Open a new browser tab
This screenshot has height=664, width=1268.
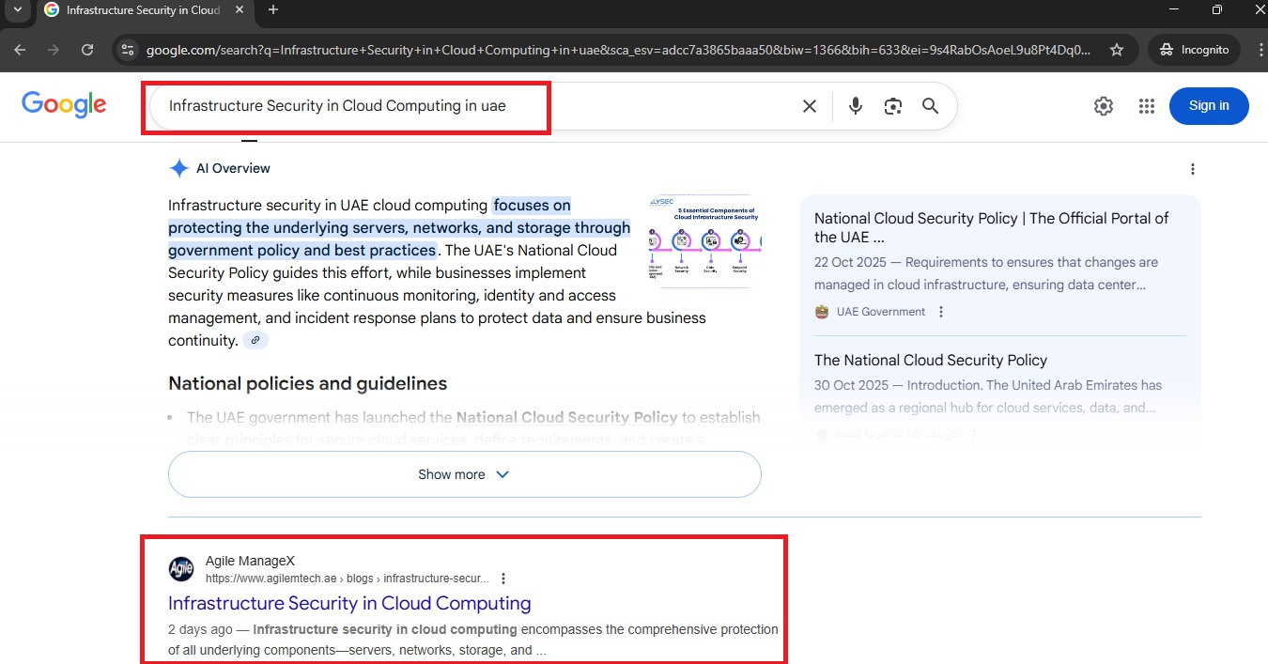[273, 10]
